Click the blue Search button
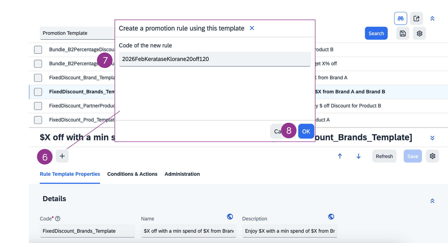448x243 pixels. [376, 33]
